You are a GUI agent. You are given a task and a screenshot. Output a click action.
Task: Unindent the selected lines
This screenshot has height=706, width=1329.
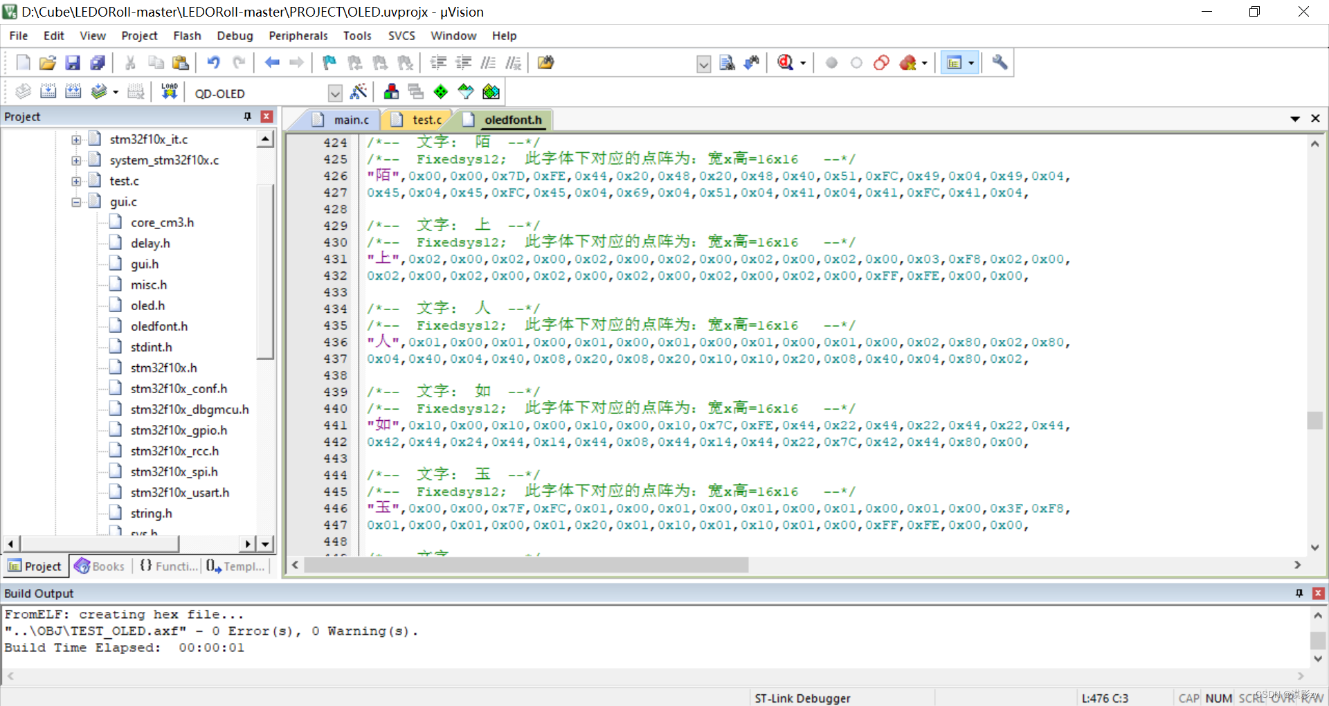point(463,63)
